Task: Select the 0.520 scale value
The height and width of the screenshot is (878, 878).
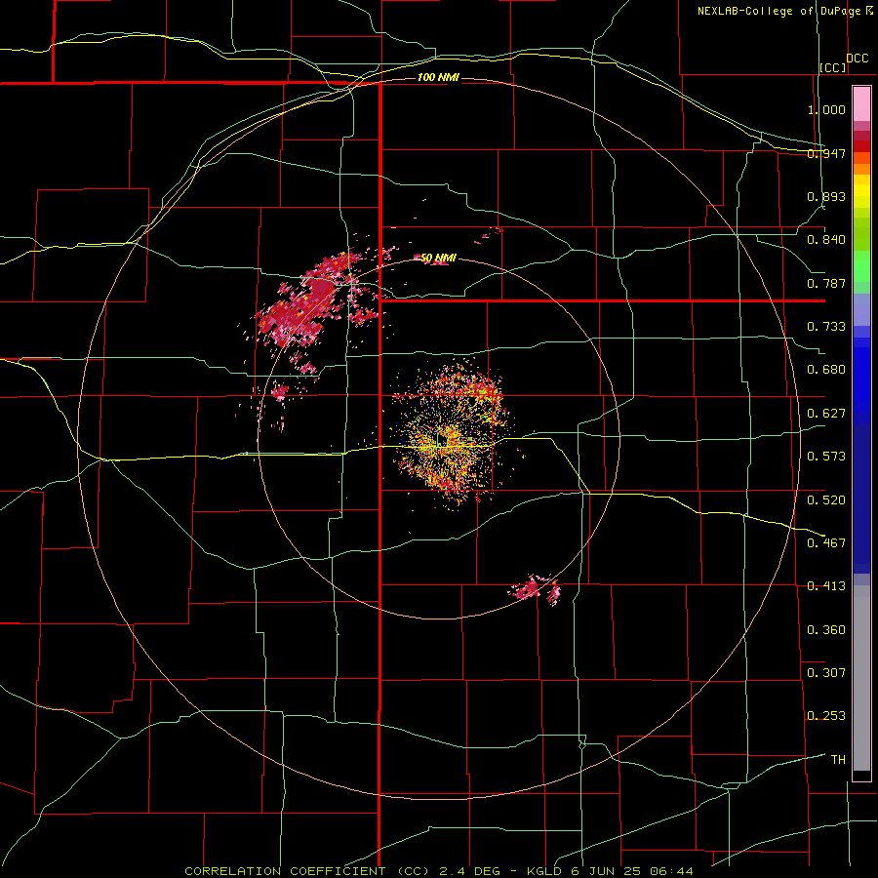Action: (826, 499)
